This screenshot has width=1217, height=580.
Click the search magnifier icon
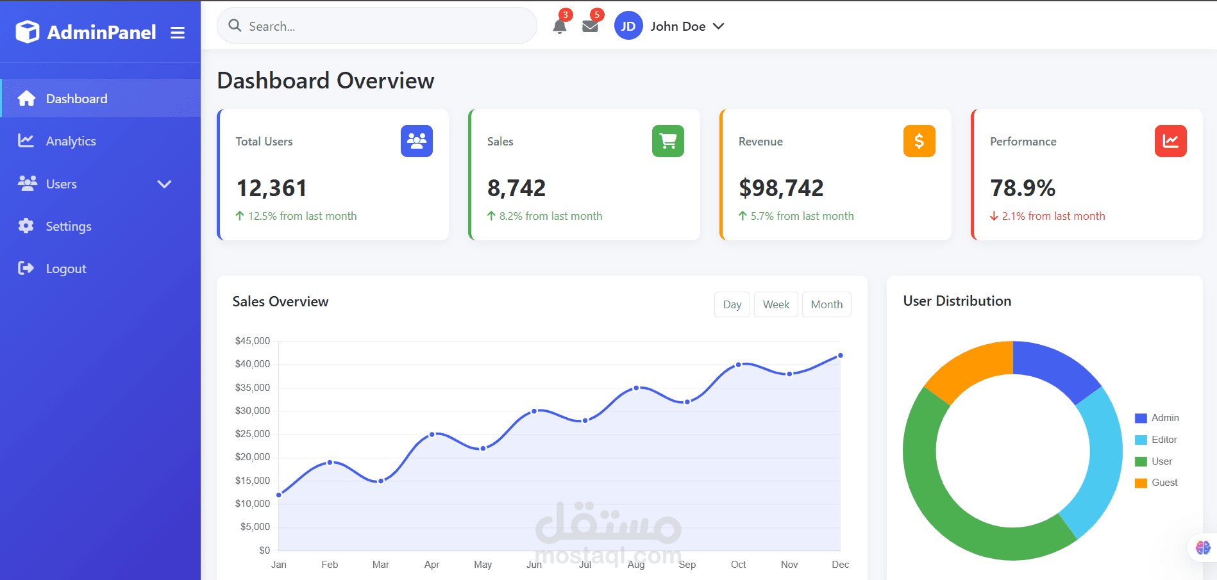[235, 26]
